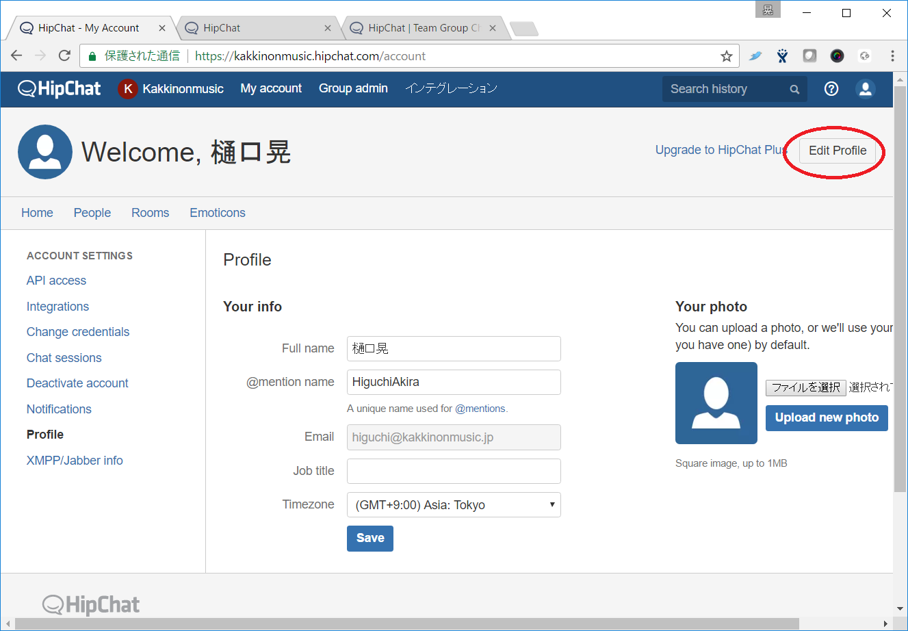Click the search magnifier icon
The image size is (908, 631).
794,89
